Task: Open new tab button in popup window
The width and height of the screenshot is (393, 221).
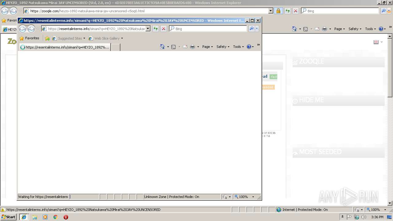Action: click(115, 47)
